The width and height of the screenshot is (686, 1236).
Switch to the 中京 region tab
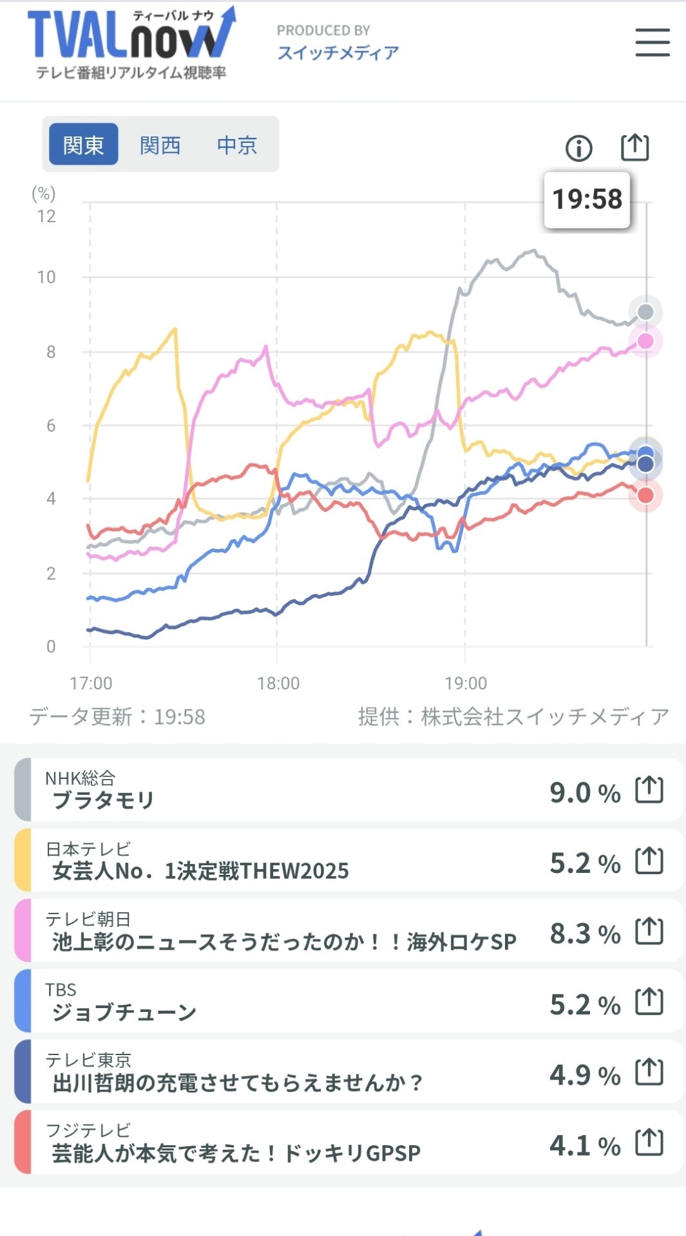pos(237,145)
